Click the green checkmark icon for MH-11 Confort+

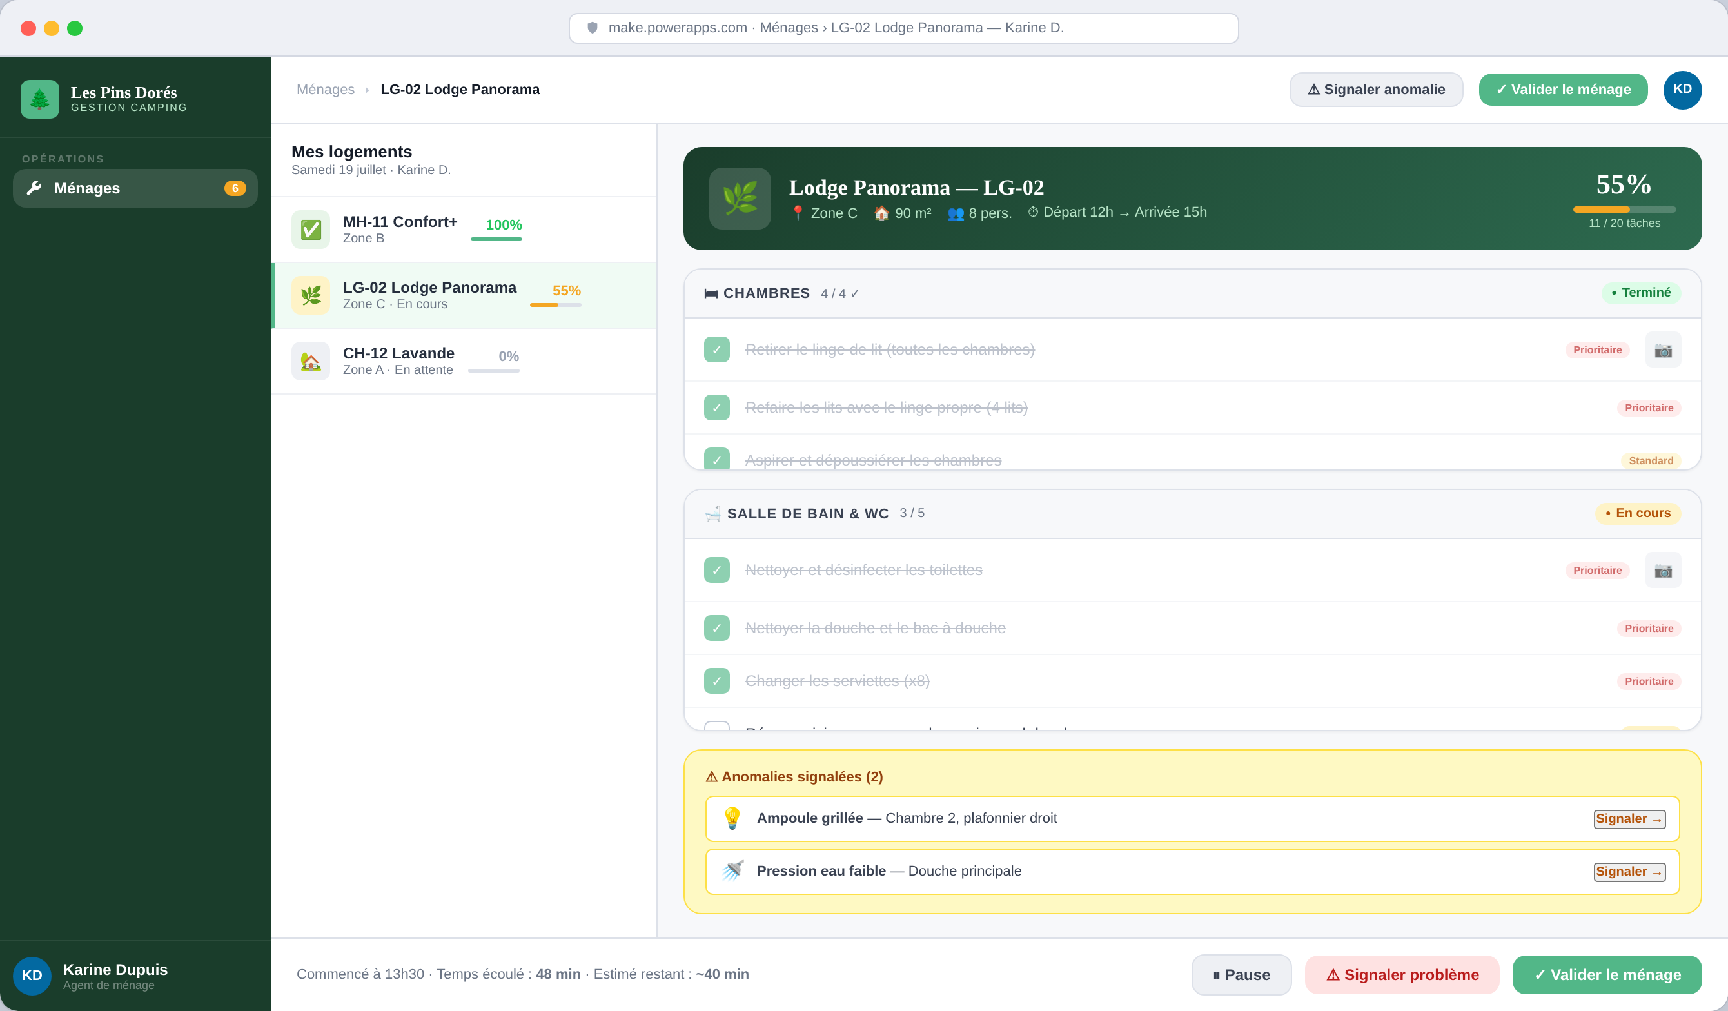pos(311,229)
